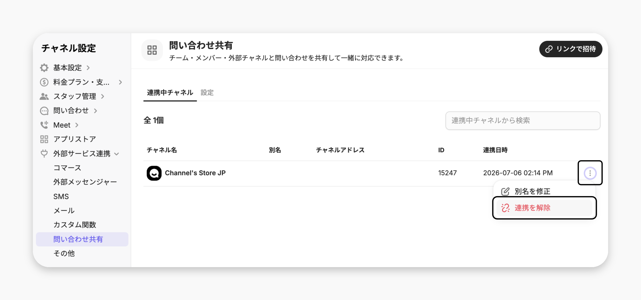The height and width of the screenshot is (300, 641).
Task: Click the Channel's Store JP channel name
Action: coord(195,173)
